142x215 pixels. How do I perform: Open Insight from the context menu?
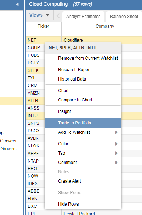click(83, 111)
